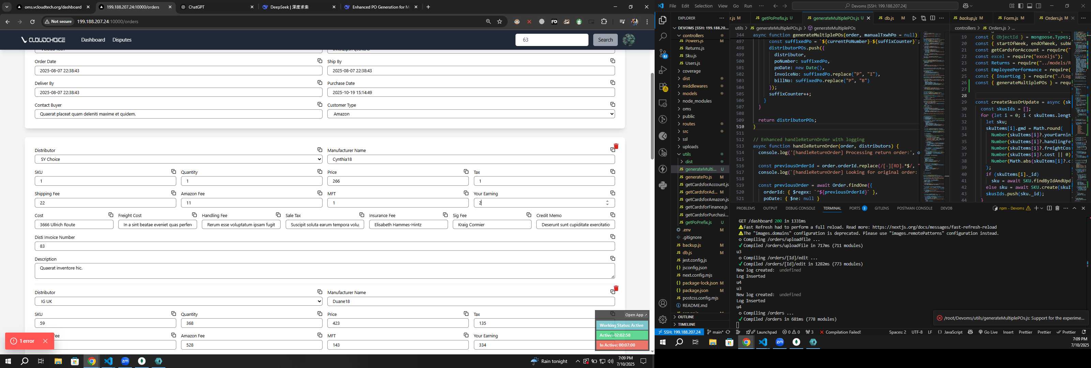This screenshot has height=368, width=1091.
Task: Copy the Ship By field value
Action: coord(612,61)
